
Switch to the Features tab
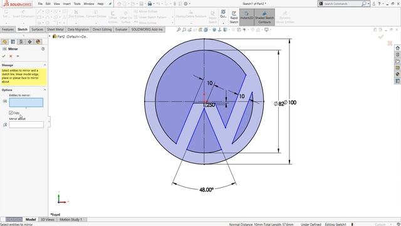[x=8, y=30]
